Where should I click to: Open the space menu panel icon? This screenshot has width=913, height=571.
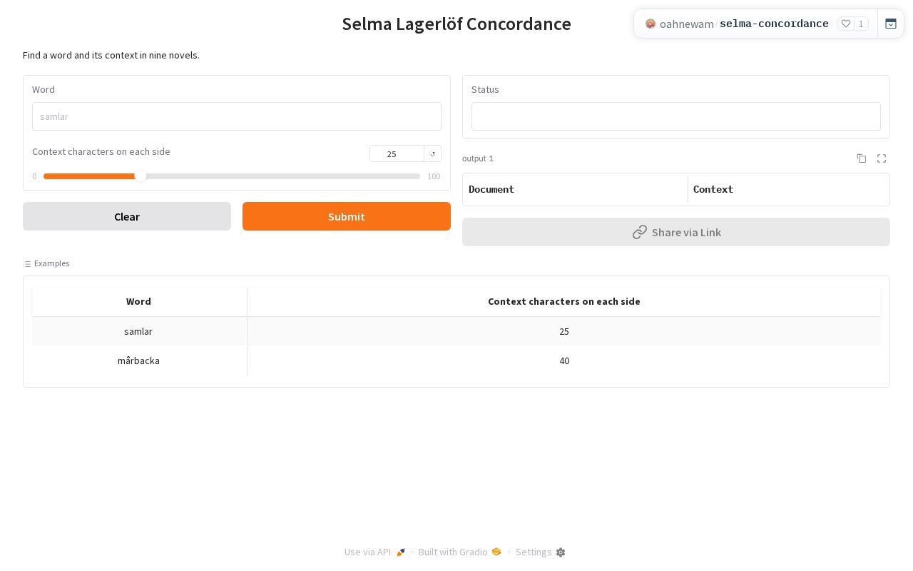click(x=891, y=24)
